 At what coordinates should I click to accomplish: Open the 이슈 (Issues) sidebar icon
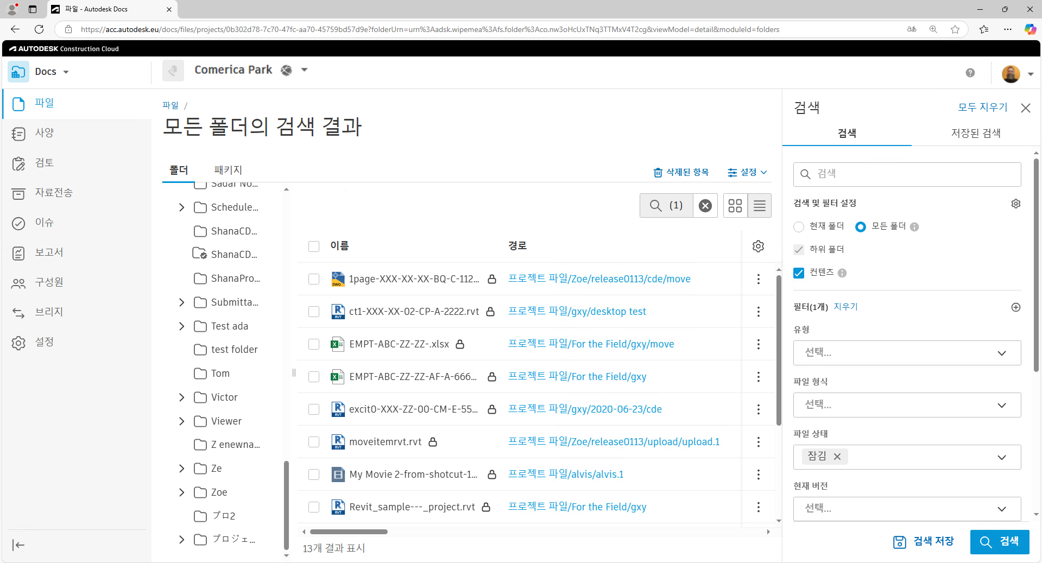(x=18, y=223)
